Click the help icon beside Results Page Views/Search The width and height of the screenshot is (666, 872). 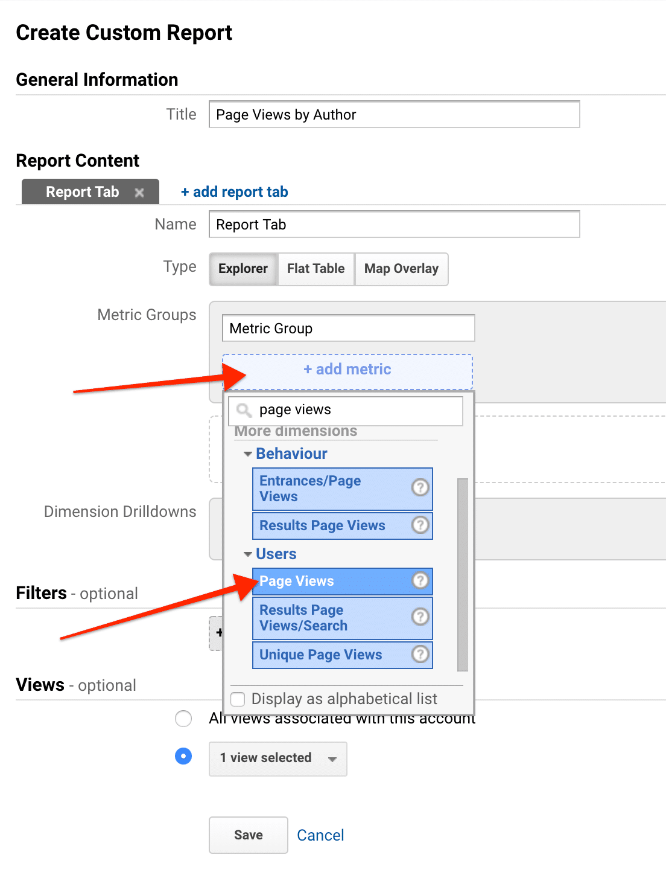click(x=420, y=617)
